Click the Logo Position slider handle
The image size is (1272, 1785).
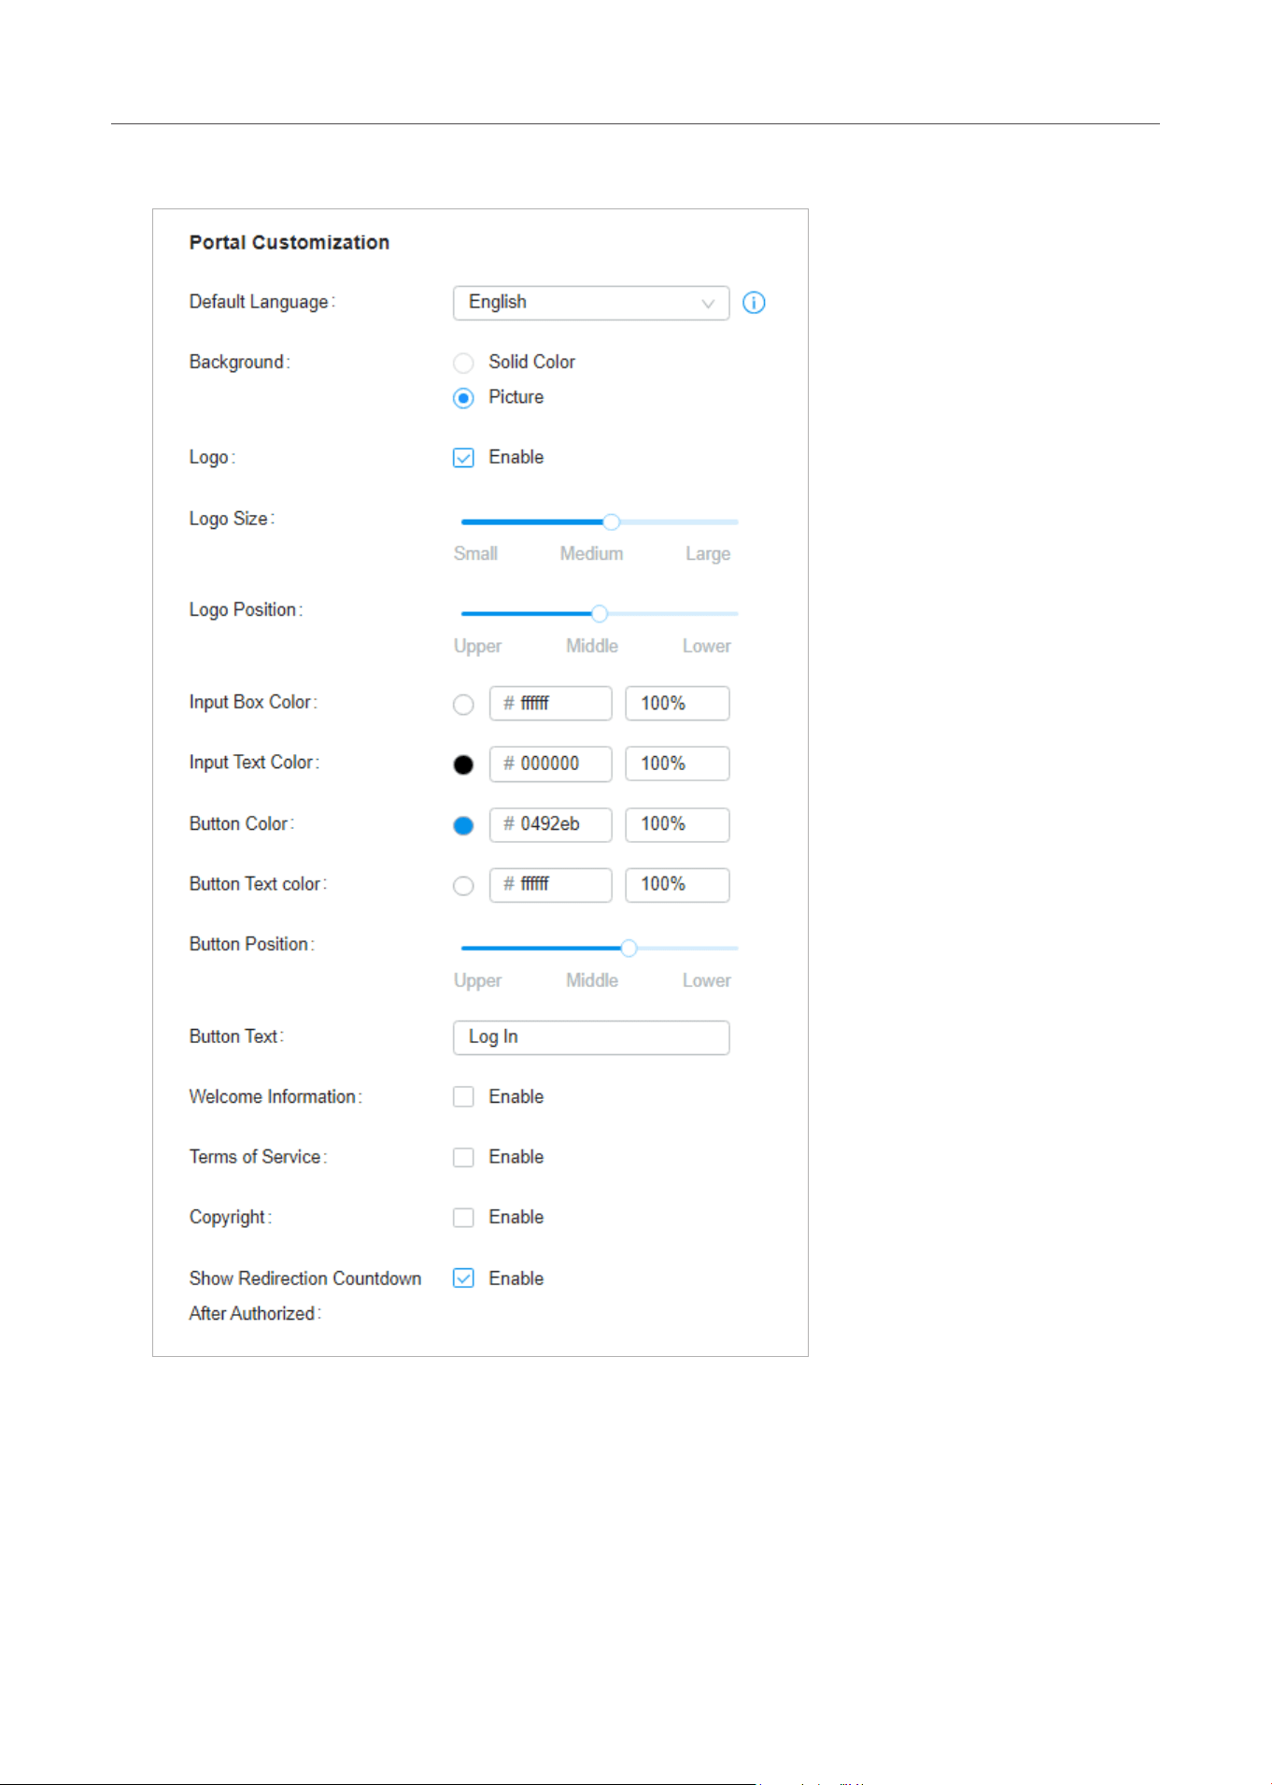point(600,613)
